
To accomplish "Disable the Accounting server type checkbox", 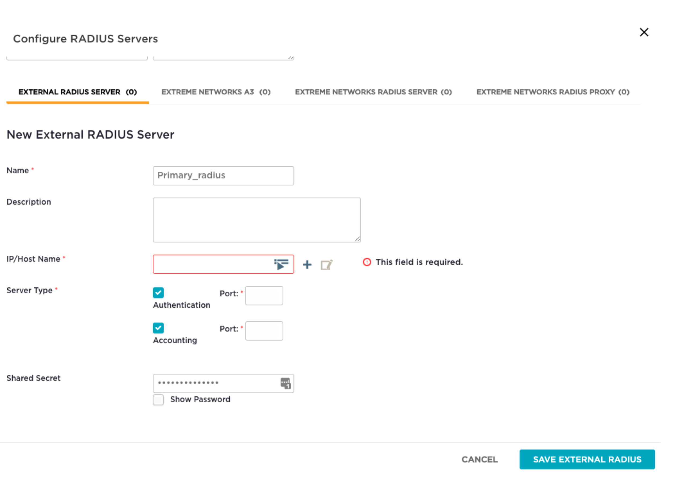I will point(158,328).
